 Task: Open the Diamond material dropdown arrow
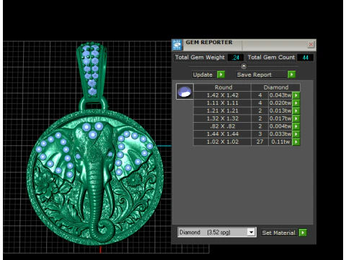pyautogui.click(x=251, y=233)
